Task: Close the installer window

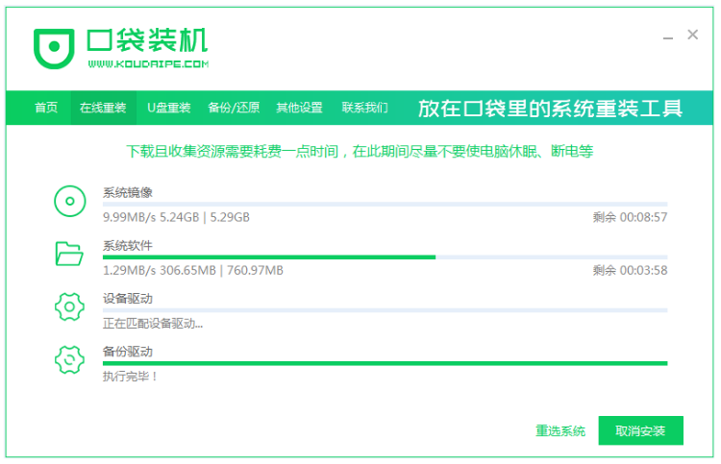Action: click(693, 35)
